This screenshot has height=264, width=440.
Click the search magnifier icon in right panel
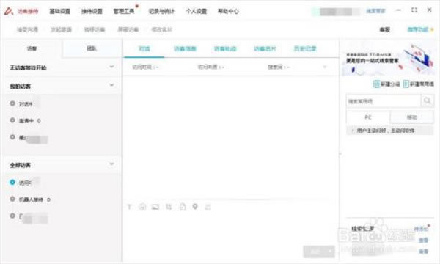(x=427, y=100)
